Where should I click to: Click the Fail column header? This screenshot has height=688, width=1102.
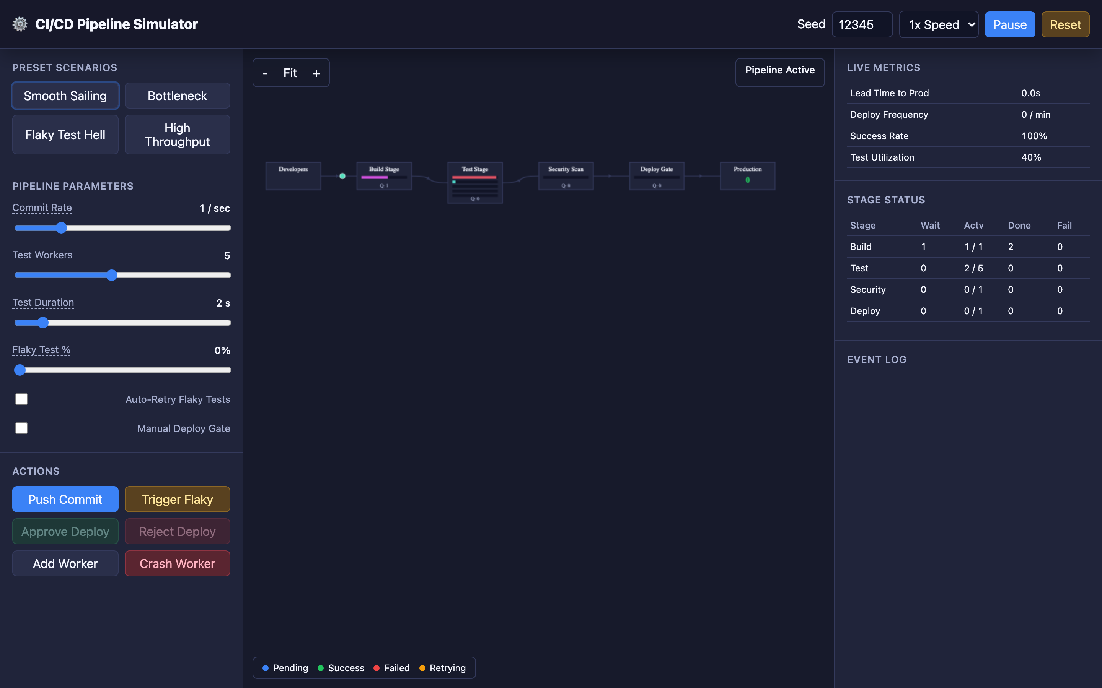[1064, 225]
